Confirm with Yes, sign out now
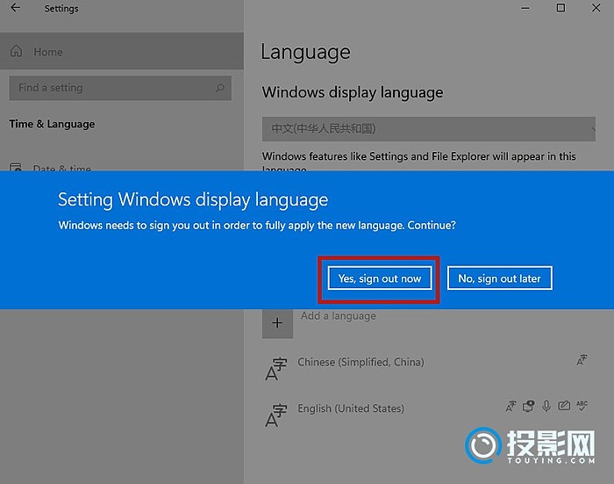Screen dimensions: 614x484 380,278
